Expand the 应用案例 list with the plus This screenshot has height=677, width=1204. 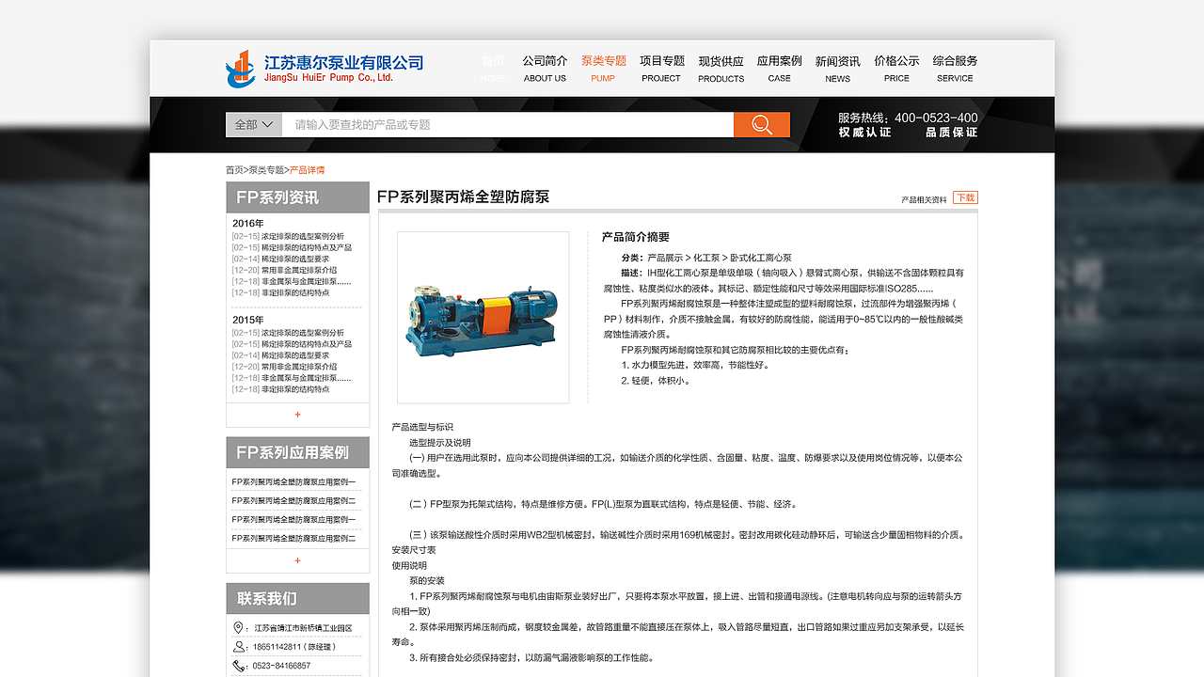297,559
